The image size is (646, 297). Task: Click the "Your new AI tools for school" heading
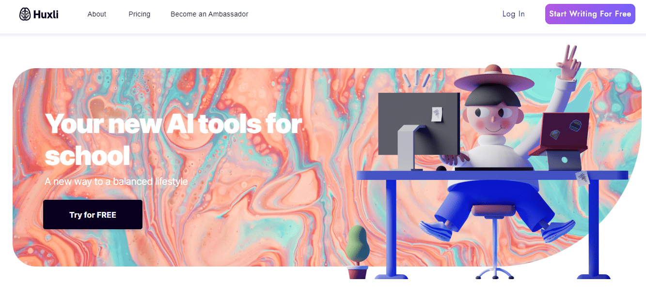pos(173,140)
